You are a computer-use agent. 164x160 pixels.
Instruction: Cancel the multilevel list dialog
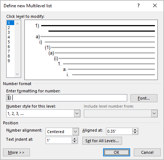pyautogui.click(x=147, y=152)
